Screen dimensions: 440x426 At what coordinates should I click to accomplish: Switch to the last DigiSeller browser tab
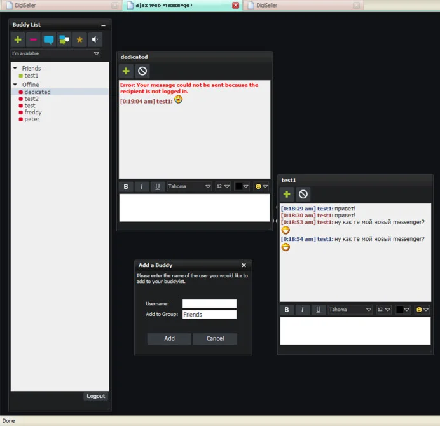[303, 5]
